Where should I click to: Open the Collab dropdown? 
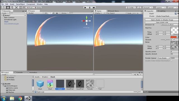click(x=131, y=8)
